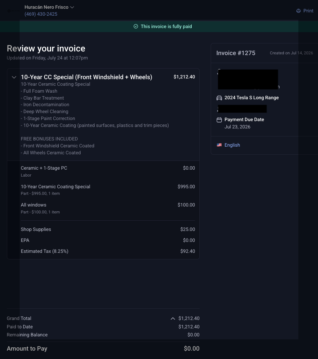Call the shop via (469) 430-2425 link
318x359 pixels.
pos(41,14)
